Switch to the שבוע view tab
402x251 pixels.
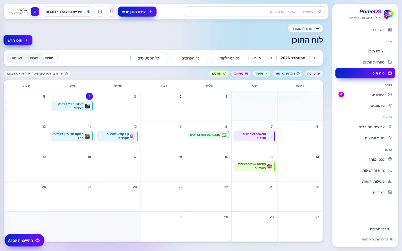[34, 58]
